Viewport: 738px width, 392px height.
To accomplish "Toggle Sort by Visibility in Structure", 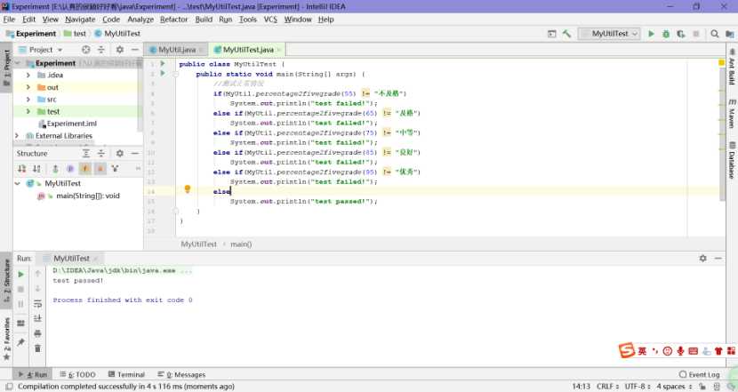I will point(21,169).
